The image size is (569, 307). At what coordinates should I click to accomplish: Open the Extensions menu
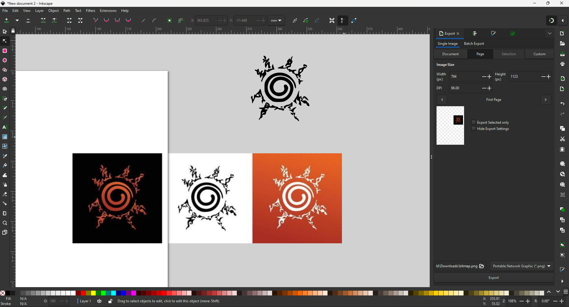108,11
